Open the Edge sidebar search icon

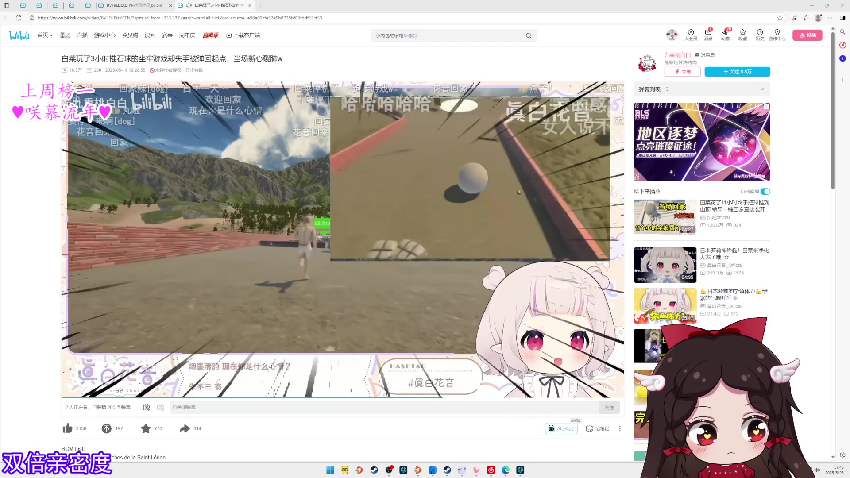842,32
